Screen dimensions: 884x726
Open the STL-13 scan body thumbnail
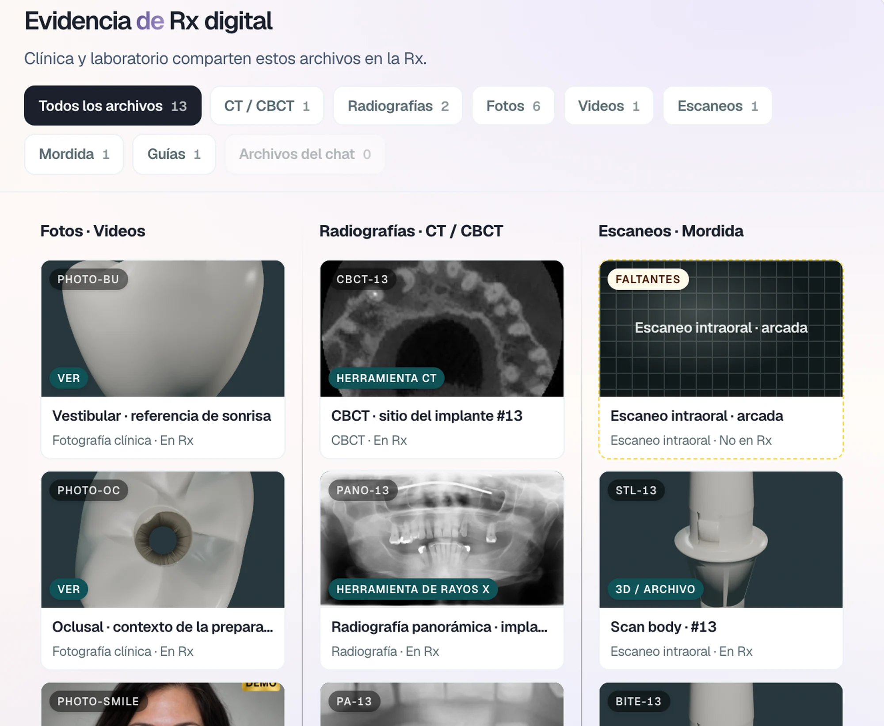pyautogui.click(x=721, y=540)
